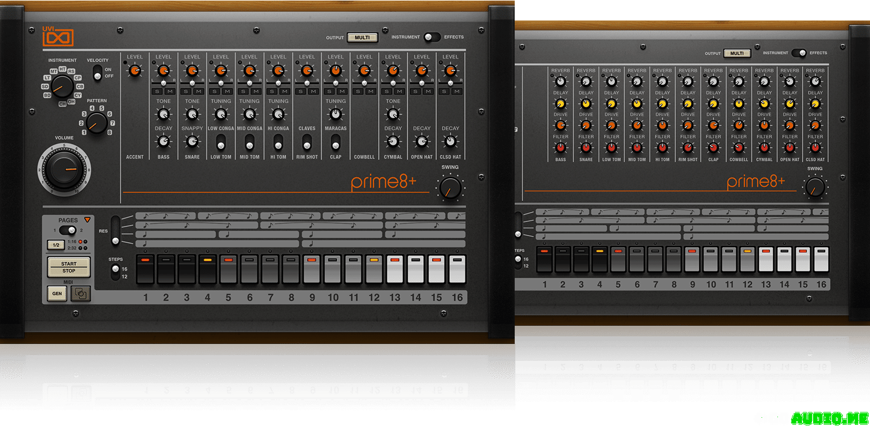
Task: Toggle Steps 16/12 switch in instrument view
Action: (x=115, y=272)
